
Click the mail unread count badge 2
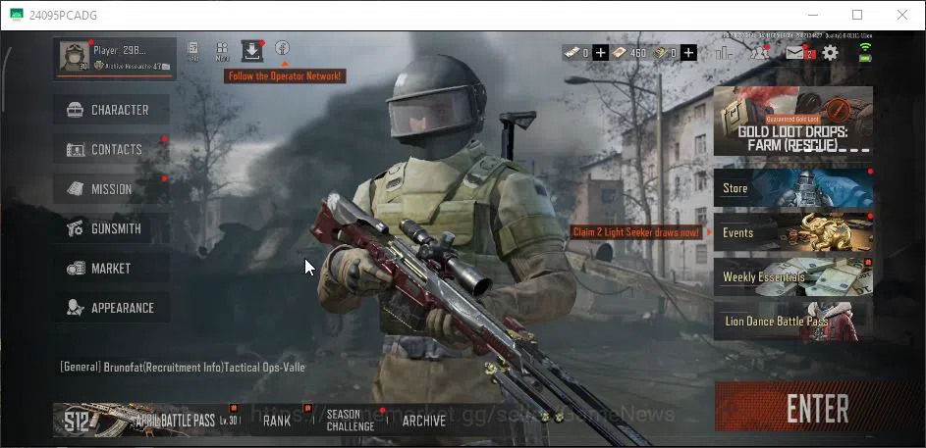click(x=811, y=54)
